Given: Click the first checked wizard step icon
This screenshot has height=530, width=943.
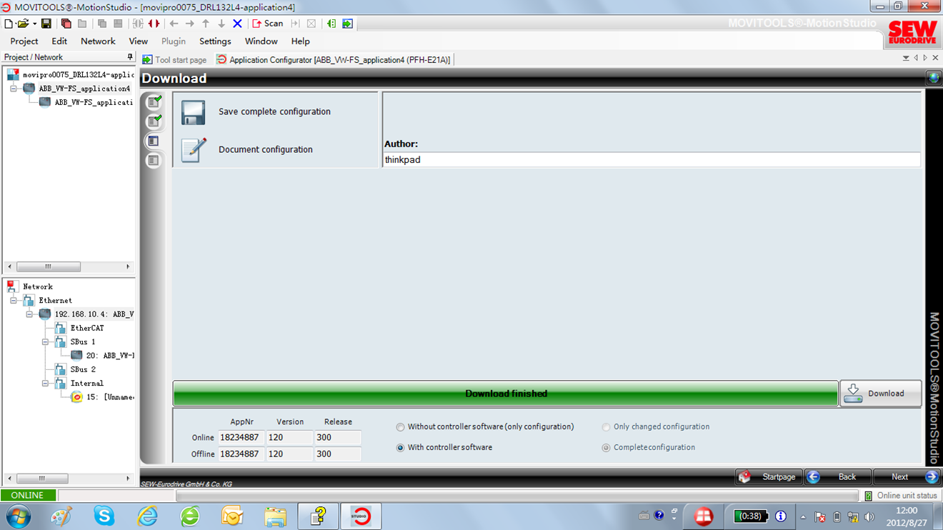Looking at the screenshot, I should (154, 102).
